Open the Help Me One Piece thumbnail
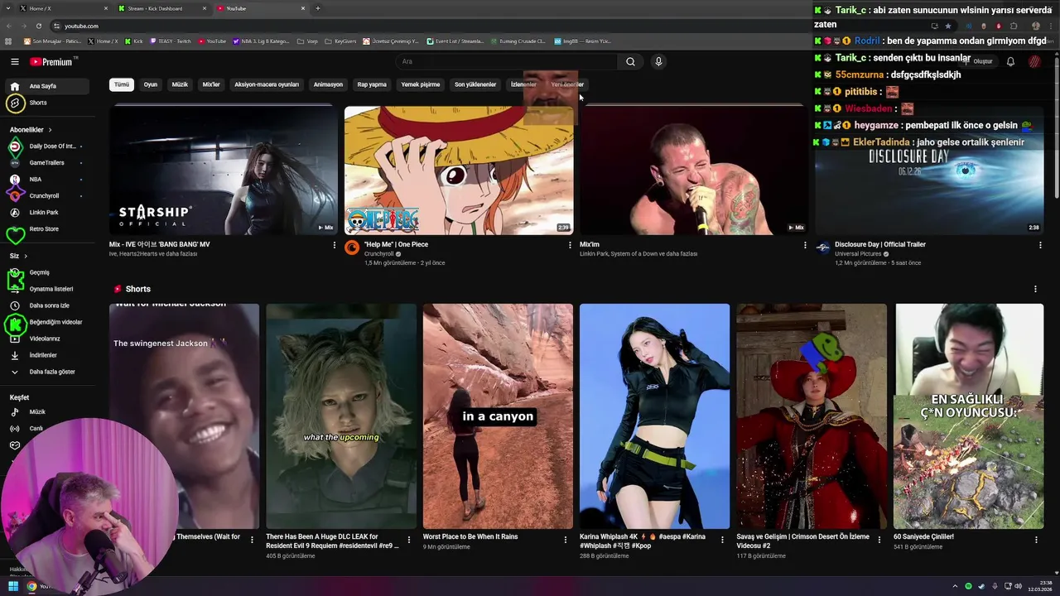Screen dimensions: 1060x596 tap(459, 171)
